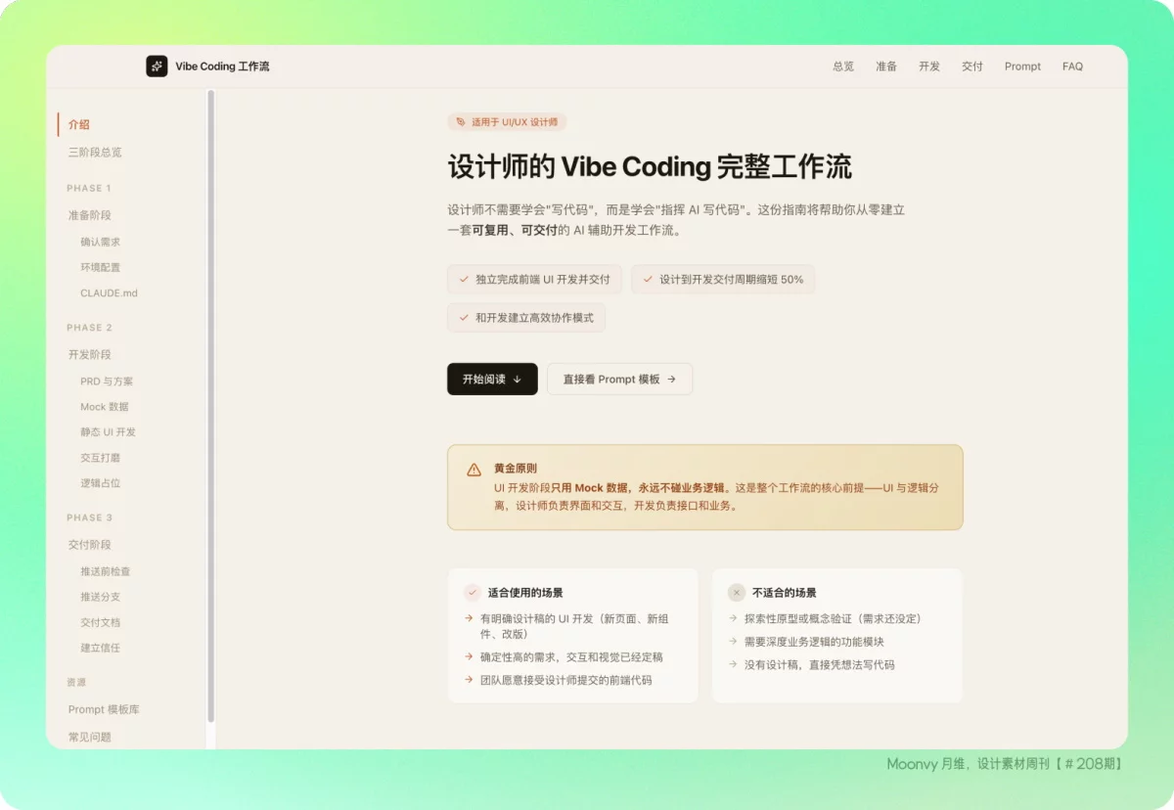Click the checkmark on 独立完成前端 UI 开发并交付
The width and height of the screenshot is (1174, 810).
click(x=464, y=280)
